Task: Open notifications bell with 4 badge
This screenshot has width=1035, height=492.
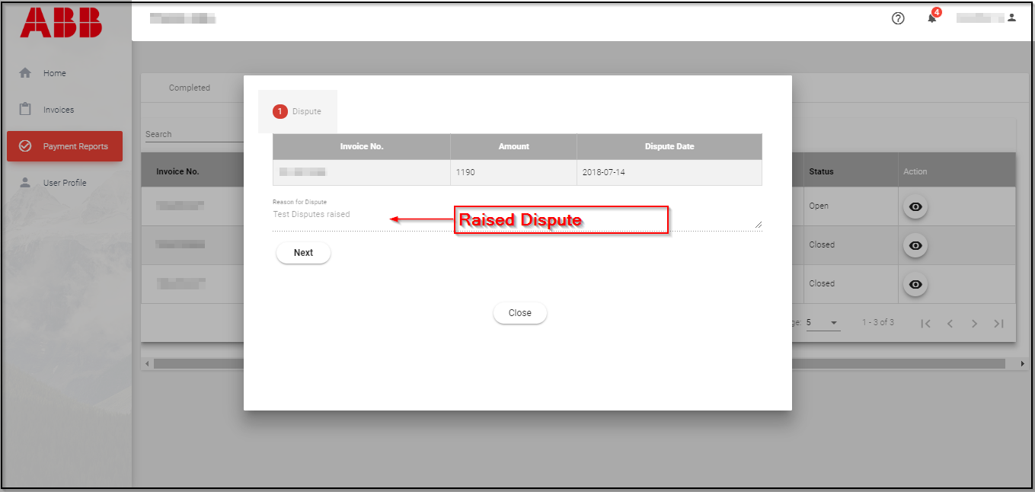Action: [x=931, y=18]
